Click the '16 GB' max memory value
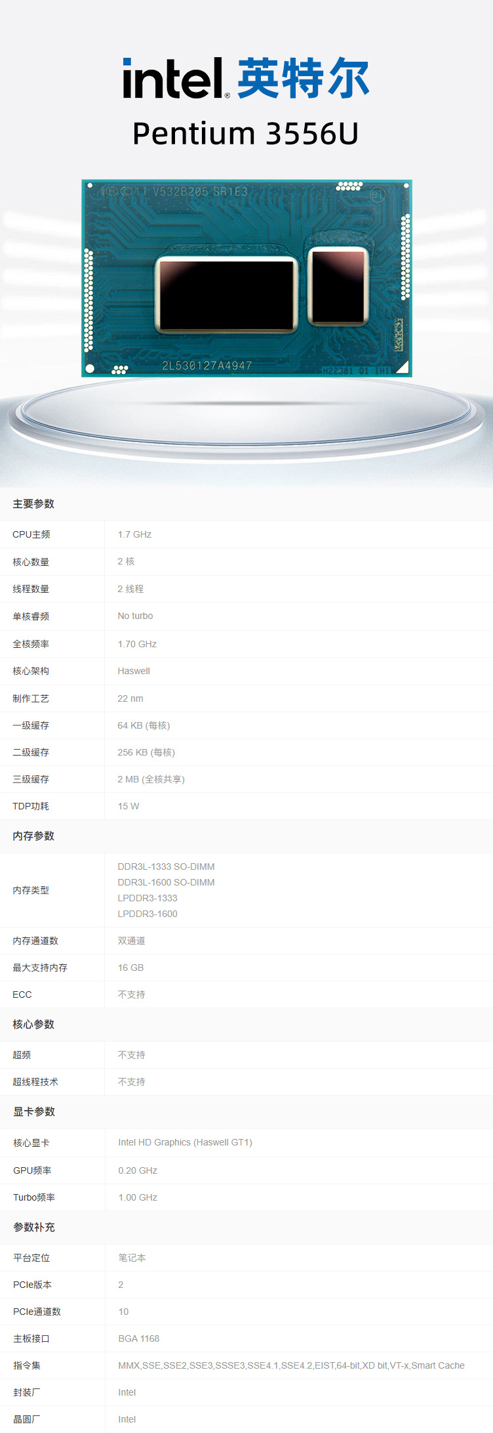 tap(130, 968)
